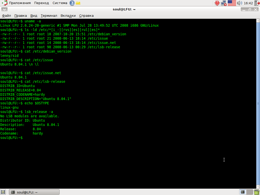Select the soul@LFU taskbar window button
260x195 pixels.
[34, 192]
